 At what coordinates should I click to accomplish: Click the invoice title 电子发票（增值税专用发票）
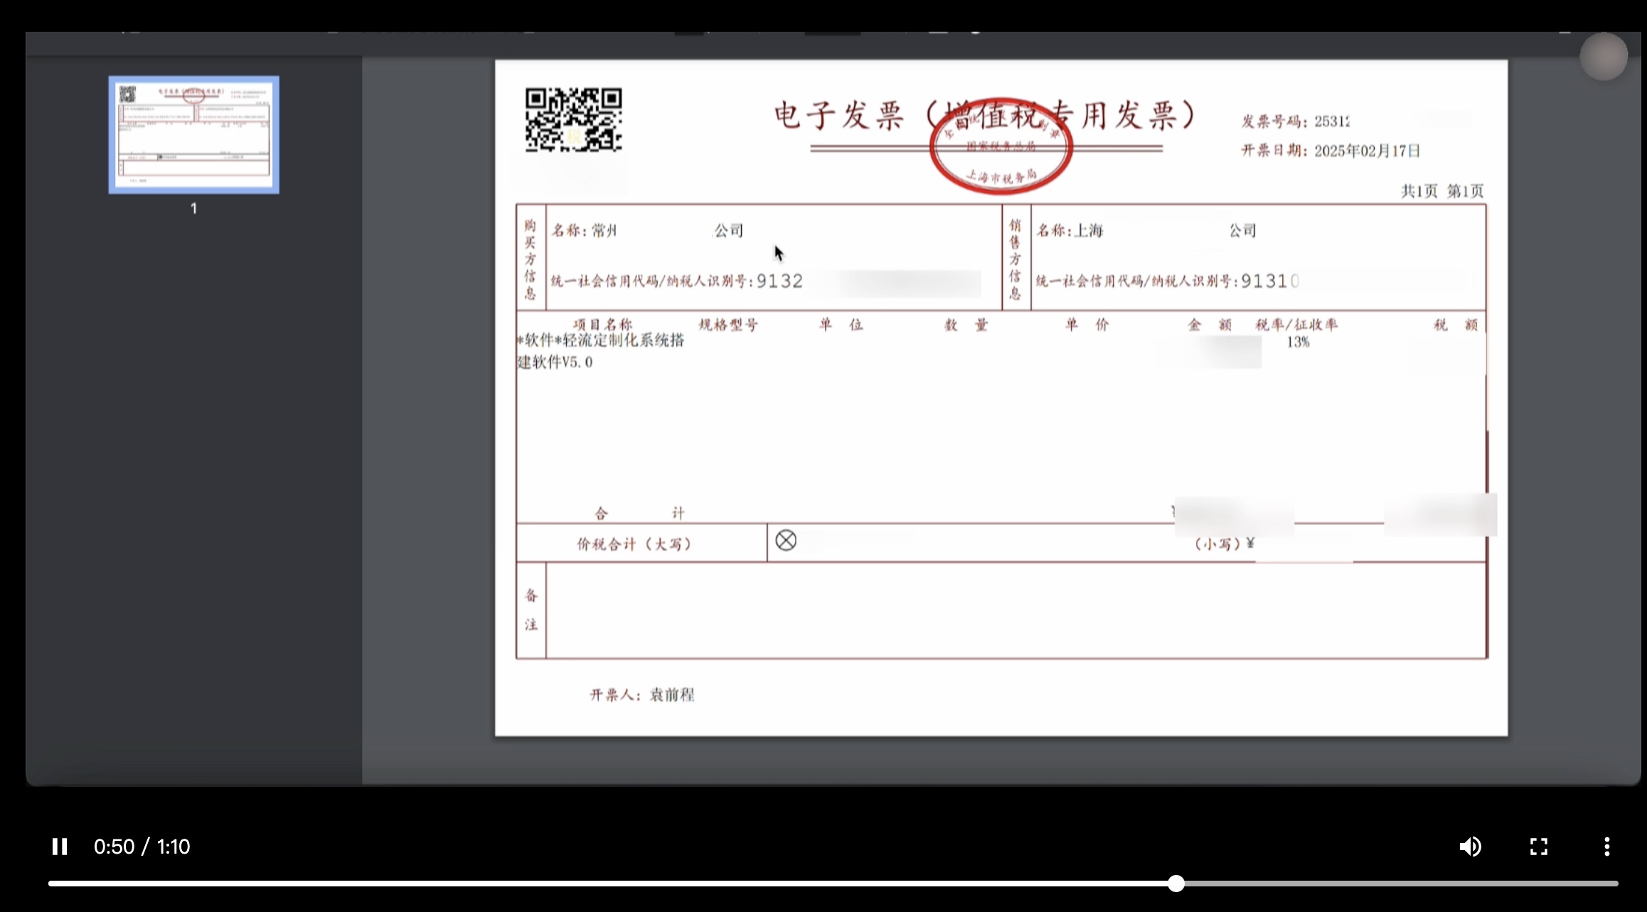987,115
